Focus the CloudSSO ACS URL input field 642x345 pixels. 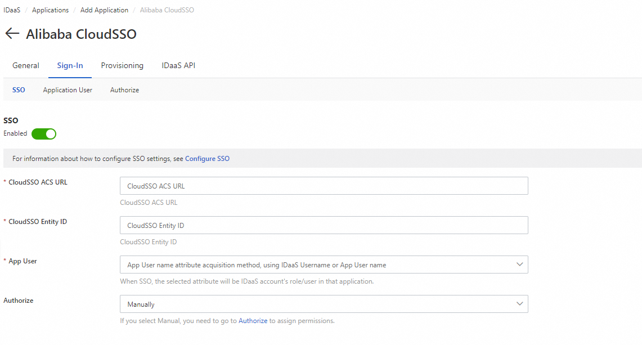[x=324, y=186]
